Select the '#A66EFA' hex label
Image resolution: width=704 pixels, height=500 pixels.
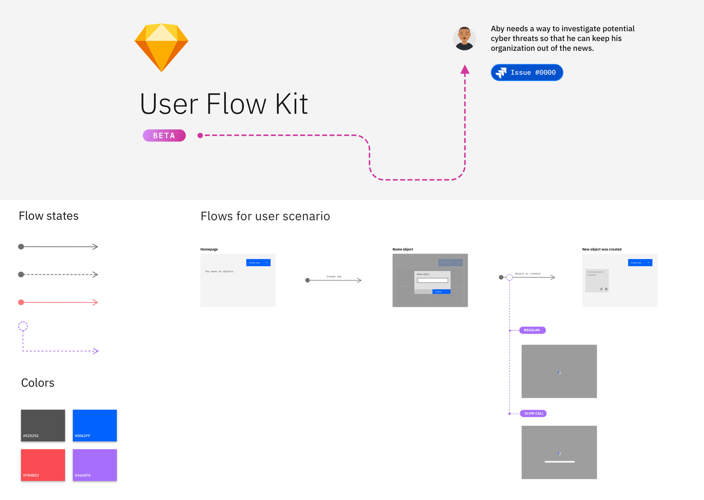[83, 475]
